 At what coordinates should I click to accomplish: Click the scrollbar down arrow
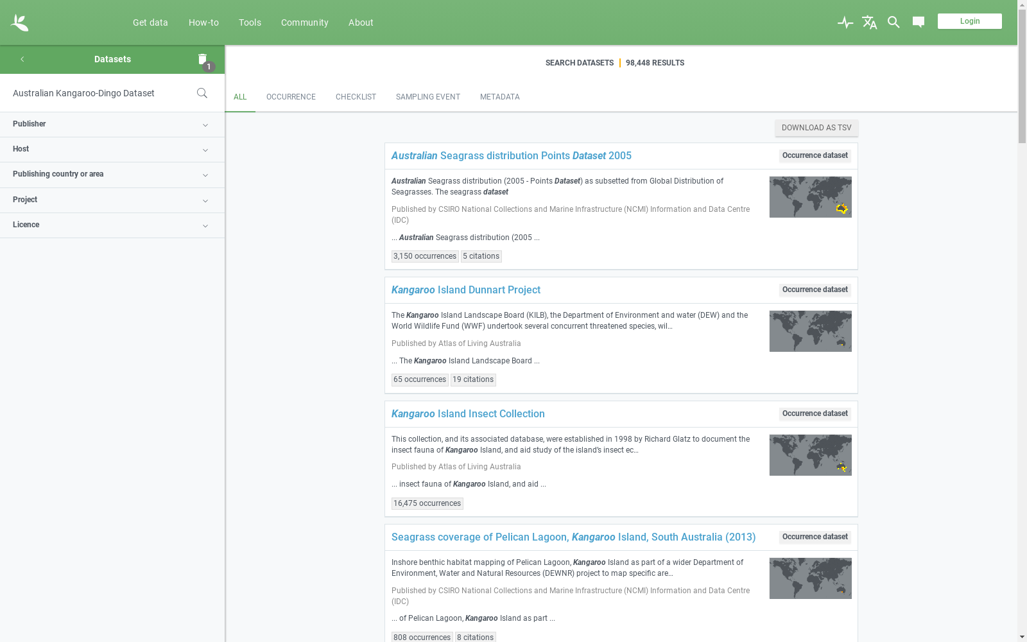pos(1022,637)
